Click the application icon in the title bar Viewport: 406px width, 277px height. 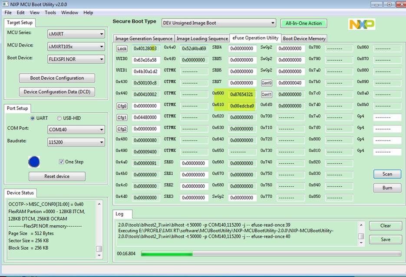coord(5,4)
